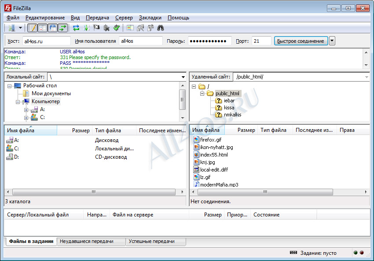This screenshot has width=374, height=261.
Task: Click local file list horizontal scrollbar
Action: (94, 192)
